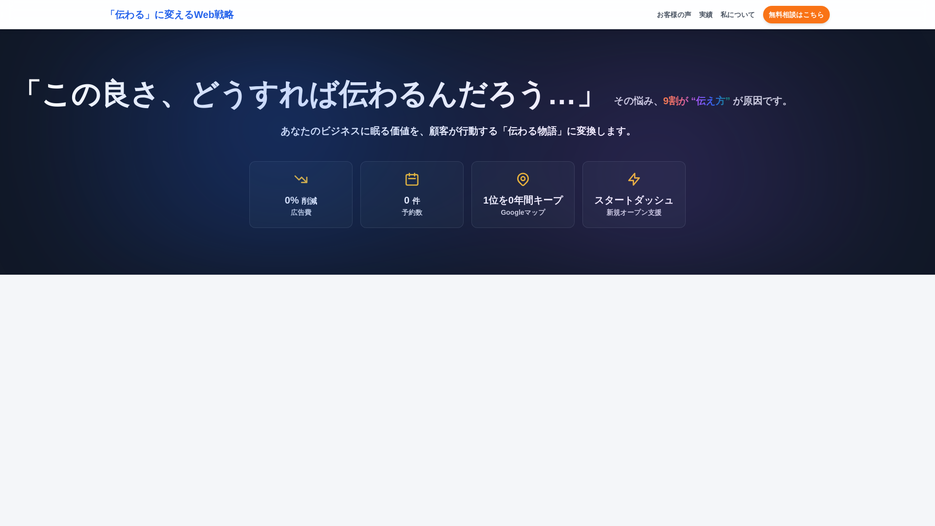Click the 0% 削減 figure
935x526 pixels.
click(301, 200)
